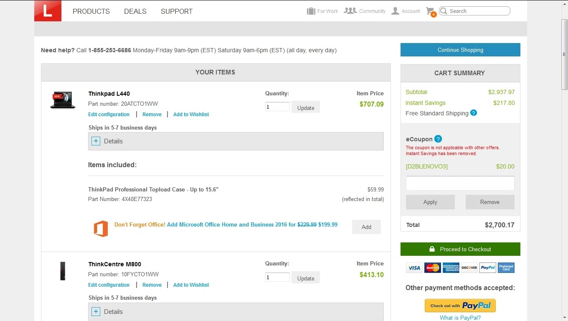Select the American Express payment icon
The width and height of the screenshot is (568, 321).
(451, 267)
